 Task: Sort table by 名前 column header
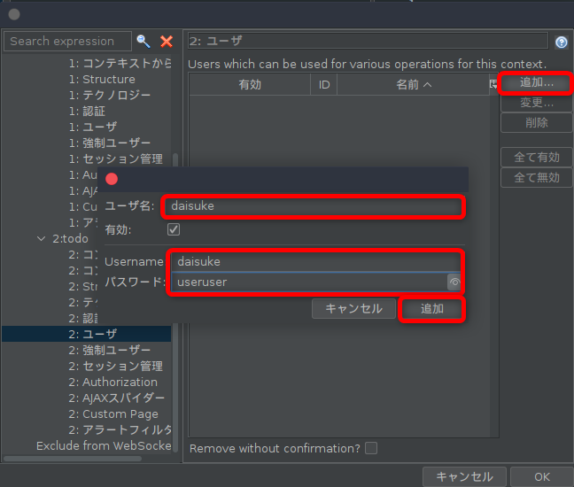click(x=414, y=84)
